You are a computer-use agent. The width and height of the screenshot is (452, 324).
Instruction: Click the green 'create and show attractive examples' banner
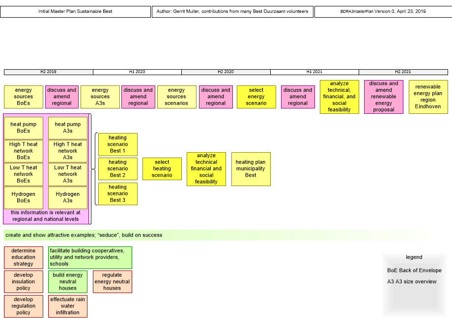point(216,235)
